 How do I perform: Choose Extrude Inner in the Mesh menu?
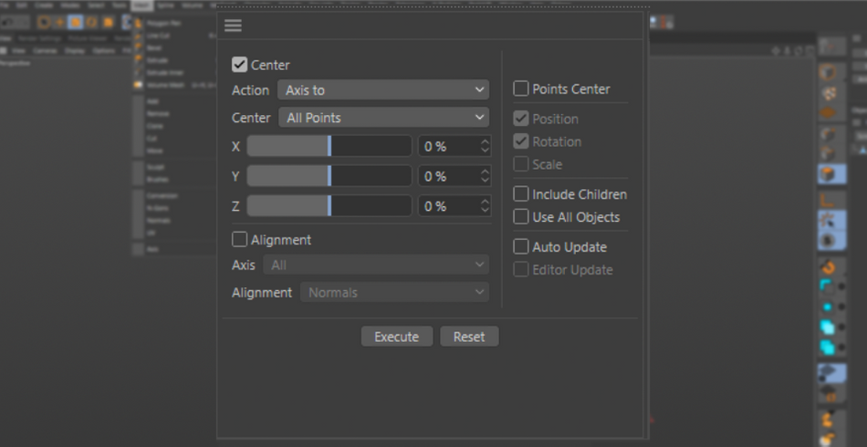pos(165,73)
